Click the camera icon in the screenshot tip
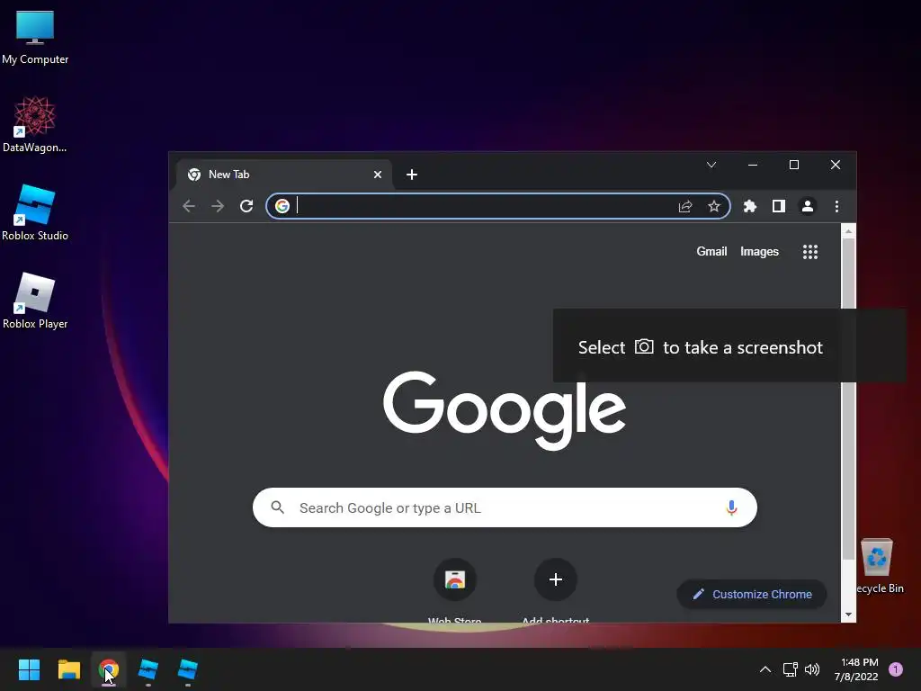The width and height of the screenshot is (921, 691). [x=644, y=346]
